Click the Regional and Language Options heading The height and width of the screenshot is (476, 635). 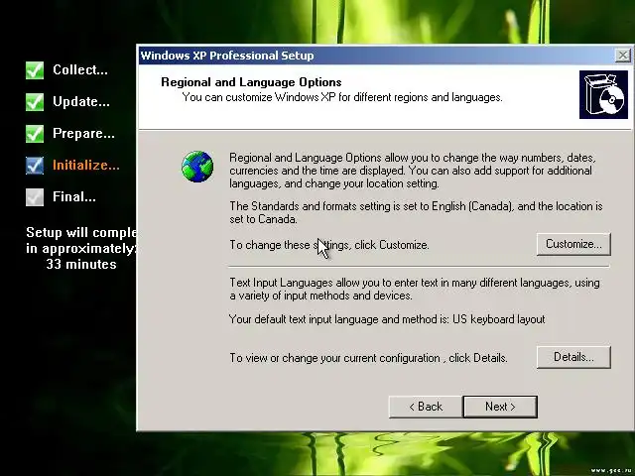click(x=251, y=82)
